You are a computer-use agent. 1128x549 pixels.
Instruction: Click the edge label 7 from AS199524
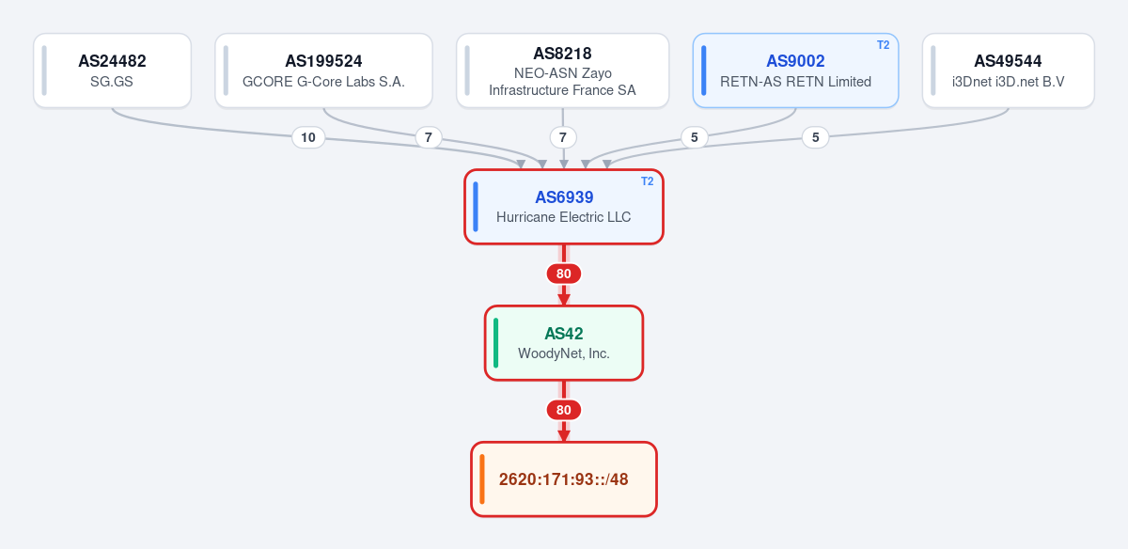tap(429, 137)
